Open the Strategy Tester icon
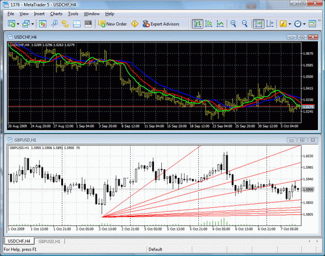 (88, 23)
